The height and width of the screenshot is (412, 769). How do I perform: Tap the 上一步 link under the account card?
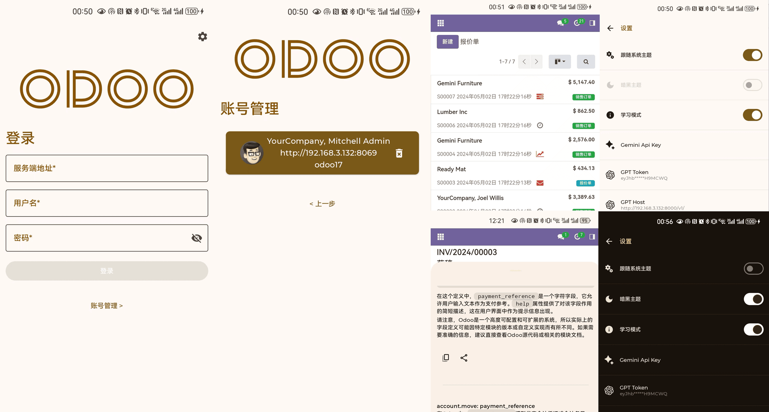pos(322,203)
